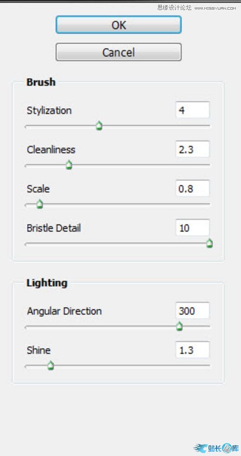Click the Shine value field showing 1.3
Viewport: 241px width, 456px height.
[x=192, y=350]
